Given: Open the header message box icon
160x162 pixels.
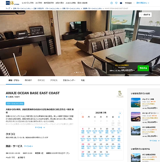Looking at the screenshot, I should (121, 3).
